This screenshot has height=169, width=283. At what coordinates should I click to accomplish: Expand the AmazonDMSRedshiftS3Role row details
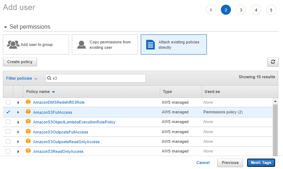tap(18, 103)
